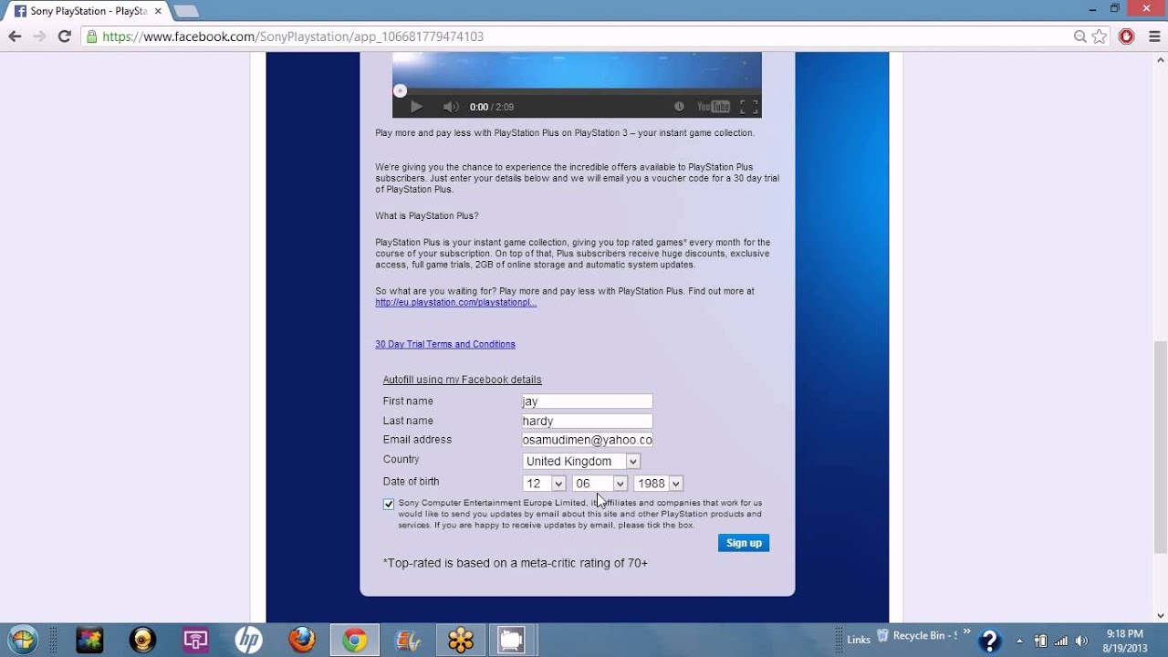This screenshot has height=657, width=1168.
Task: Go back with the browser back arrow
Action: tap(15, 36)
